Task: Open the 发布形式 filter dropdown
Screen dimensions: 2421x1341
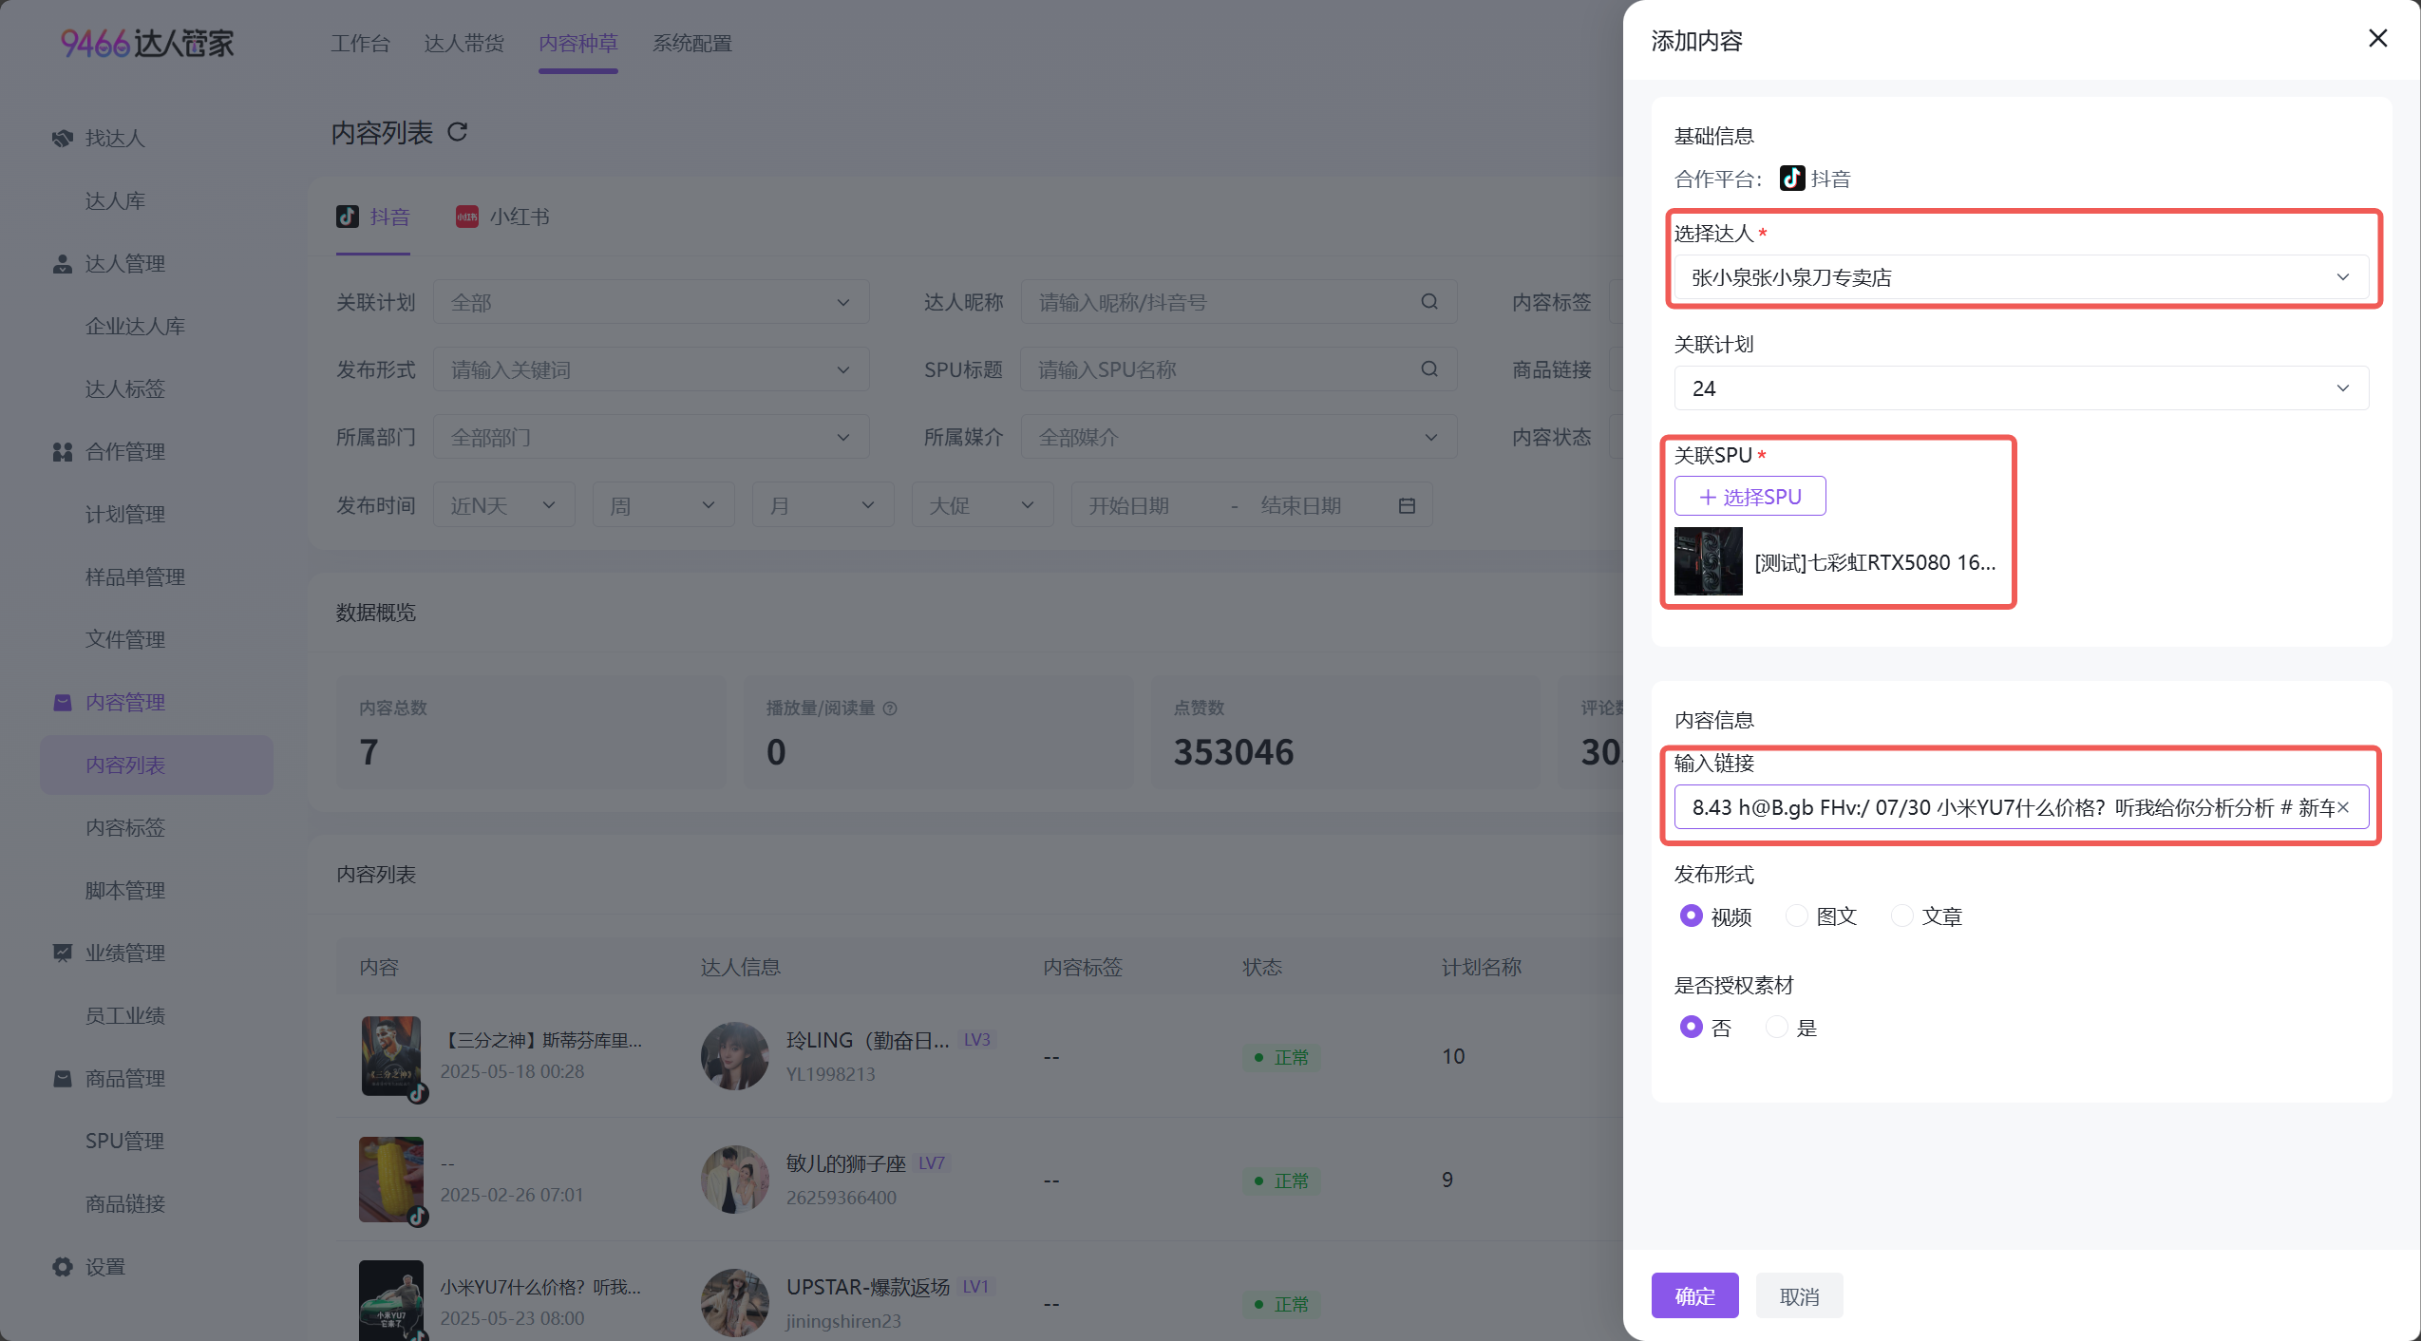Action: 652,369
